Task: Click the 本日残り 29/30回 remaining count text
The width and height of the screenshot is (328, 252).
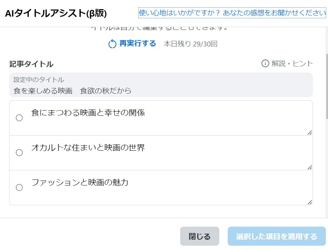Action: pos(190,44)
